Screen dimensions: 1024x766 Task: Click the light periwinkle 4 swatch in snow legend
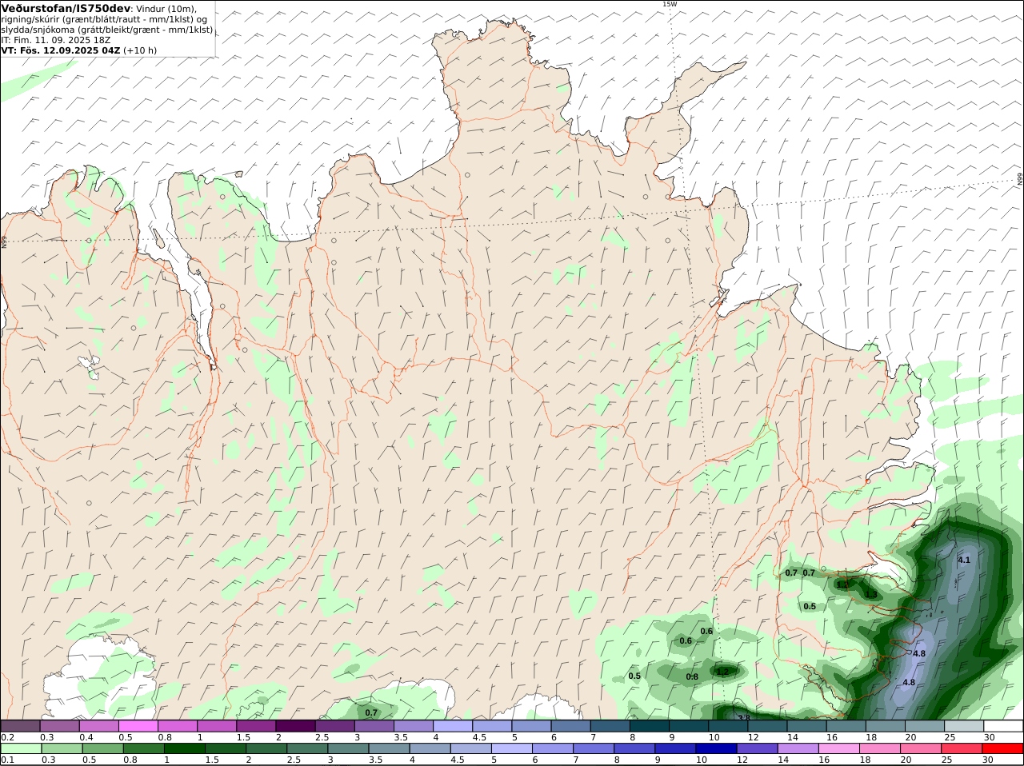(x=453, y=726)
